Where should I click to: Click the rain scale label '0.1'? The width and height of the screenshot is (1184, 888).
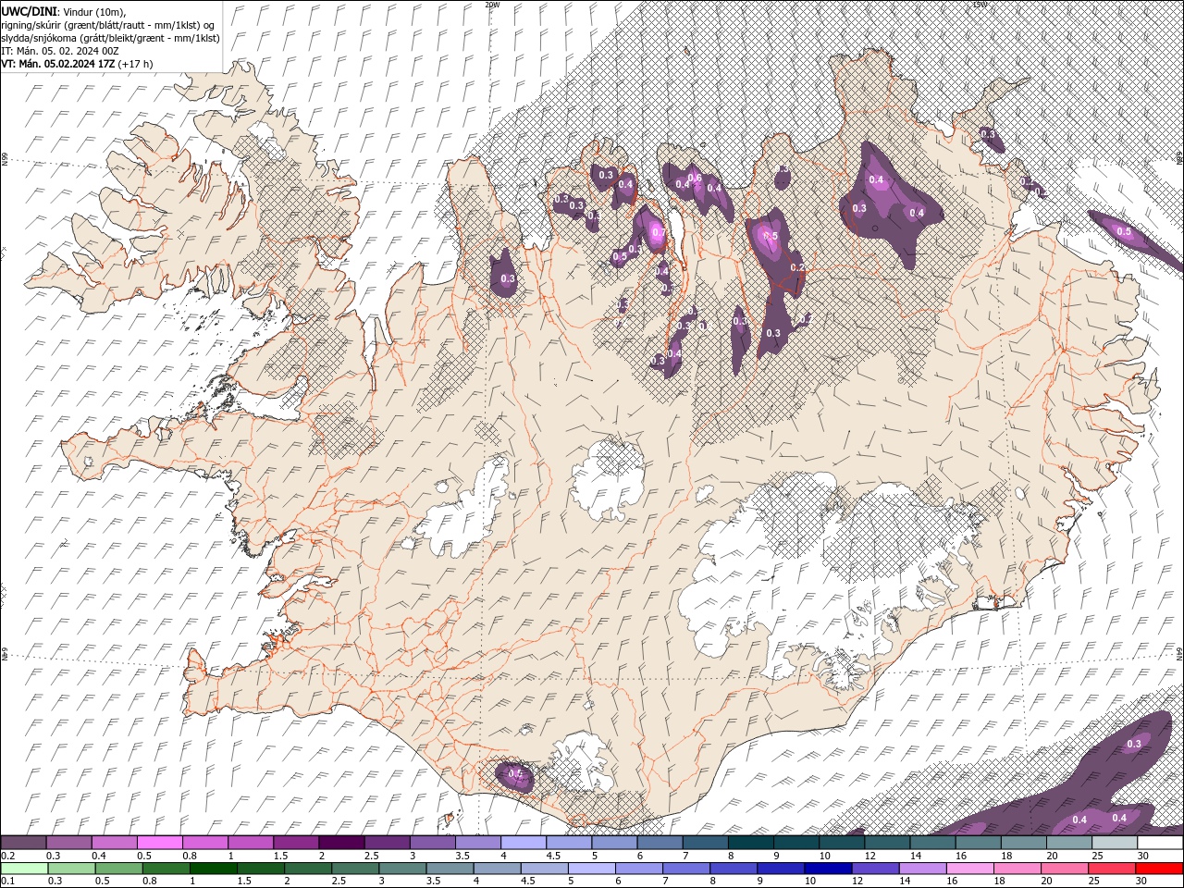click(7, 881)
